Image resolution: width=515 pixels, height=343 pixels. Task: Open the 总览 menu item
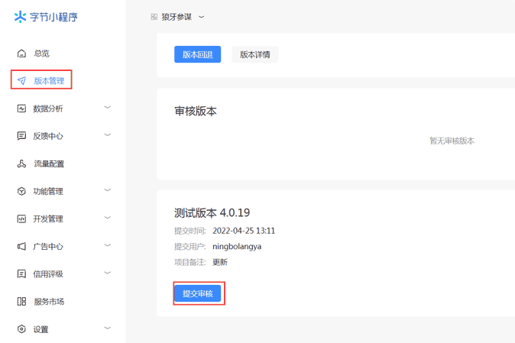pyautogui.click(x=42, y=53)
